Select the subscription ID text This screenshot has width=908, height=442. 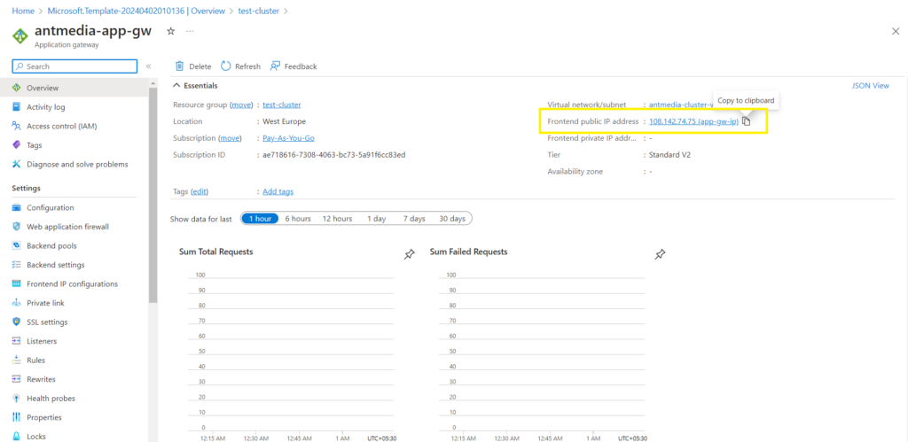334,155
